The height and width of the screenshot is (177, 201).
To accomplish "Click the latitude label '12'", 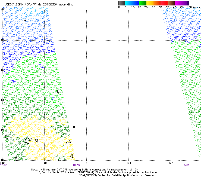I will (2, 130).
